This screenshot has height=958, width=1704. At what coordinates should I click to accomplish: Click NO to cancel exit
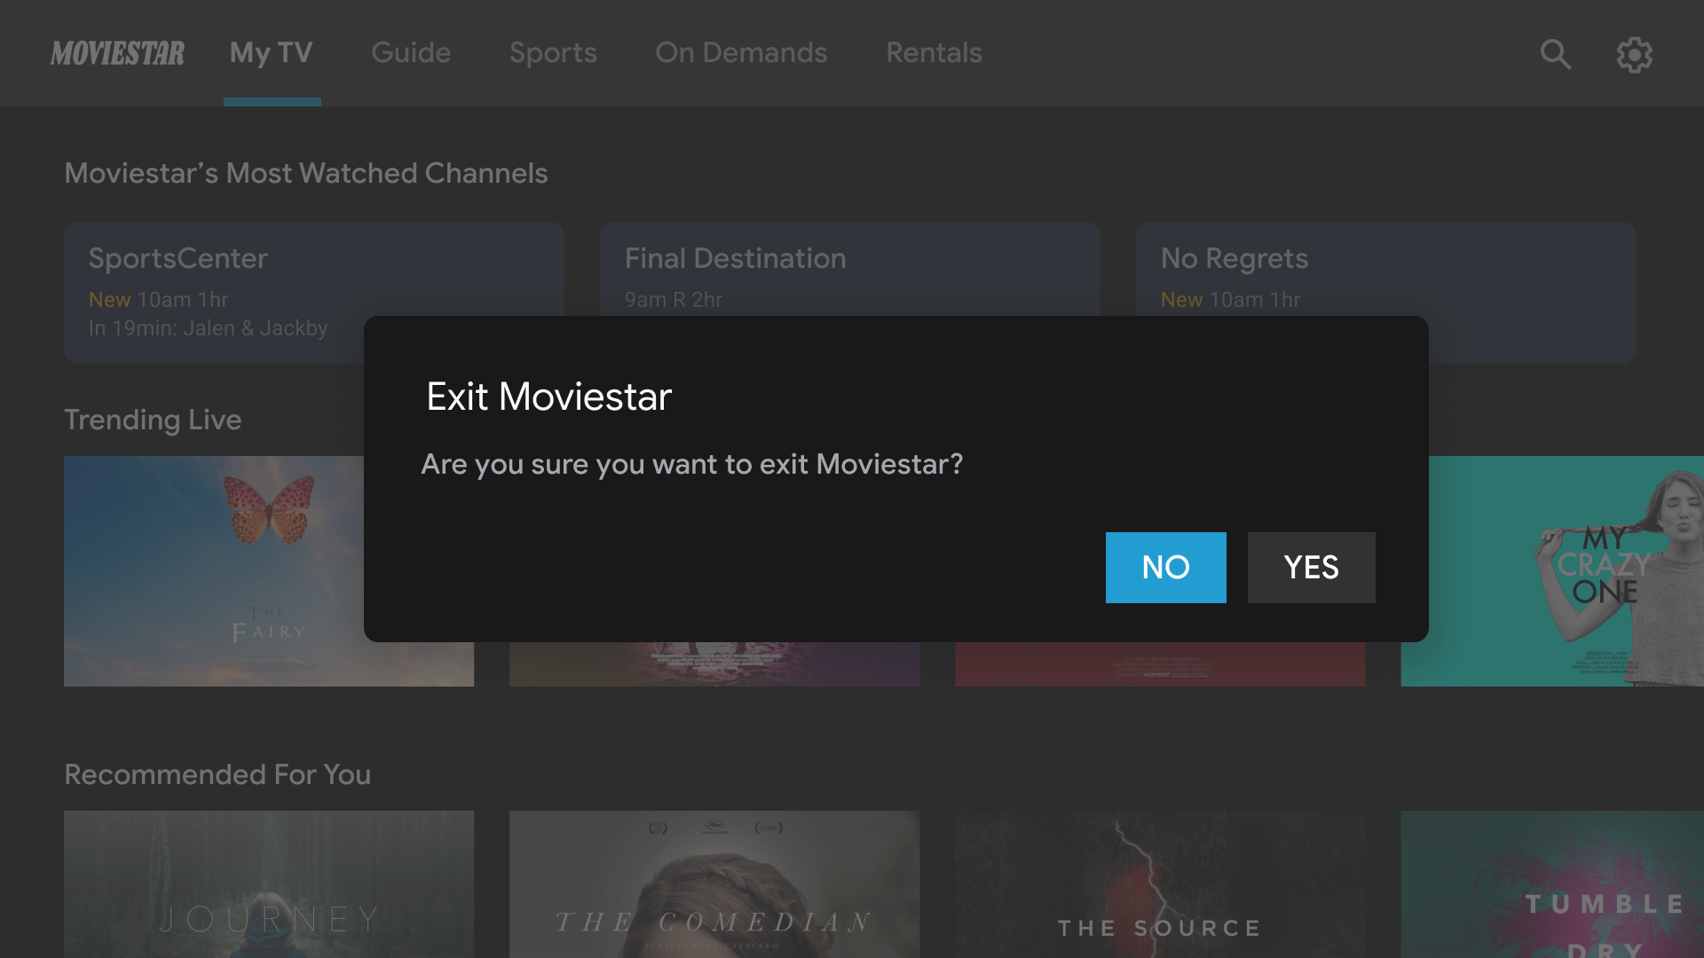(1165, 568)
